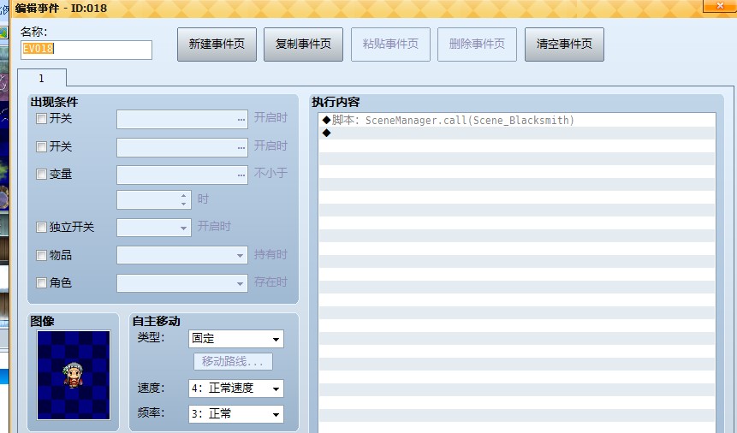Click the 粘贴事件页 button
This screenshot has width=737, height=433.
[390, 44]
